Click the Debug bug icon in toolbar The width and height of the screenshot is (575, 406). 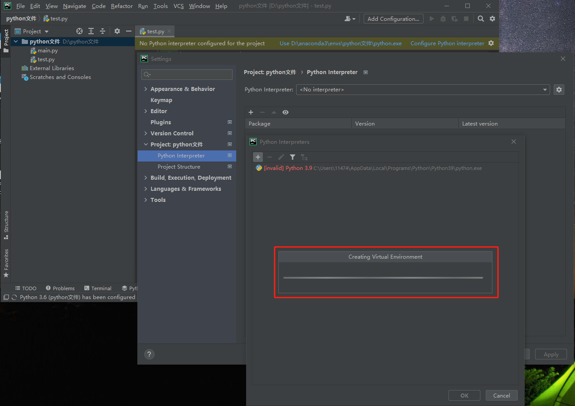[x=443, y=19]
